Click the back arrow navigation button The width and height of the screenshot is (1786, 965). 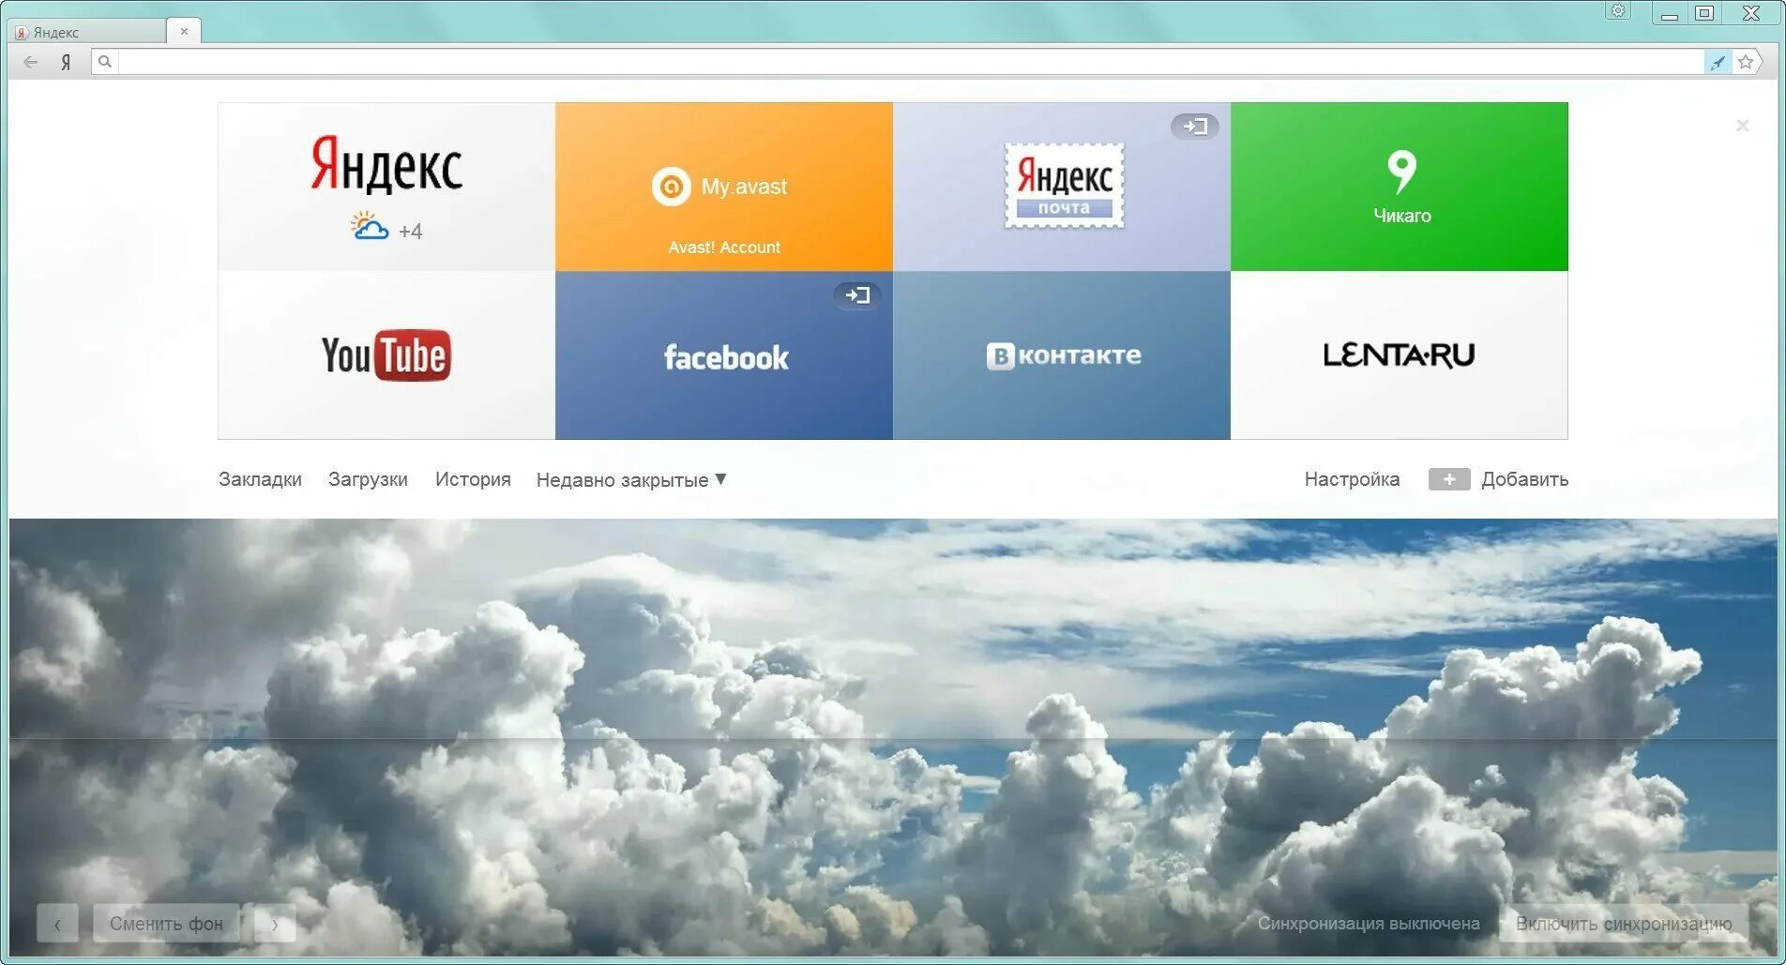pos(30,62)
